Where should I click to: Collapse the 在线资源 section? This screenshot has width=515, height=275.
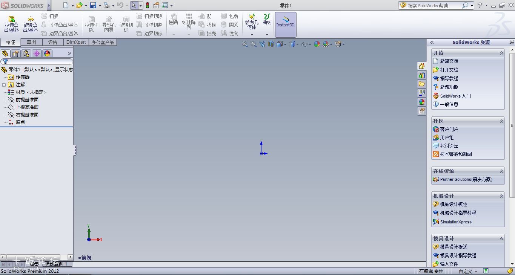[x=501, y=171]
